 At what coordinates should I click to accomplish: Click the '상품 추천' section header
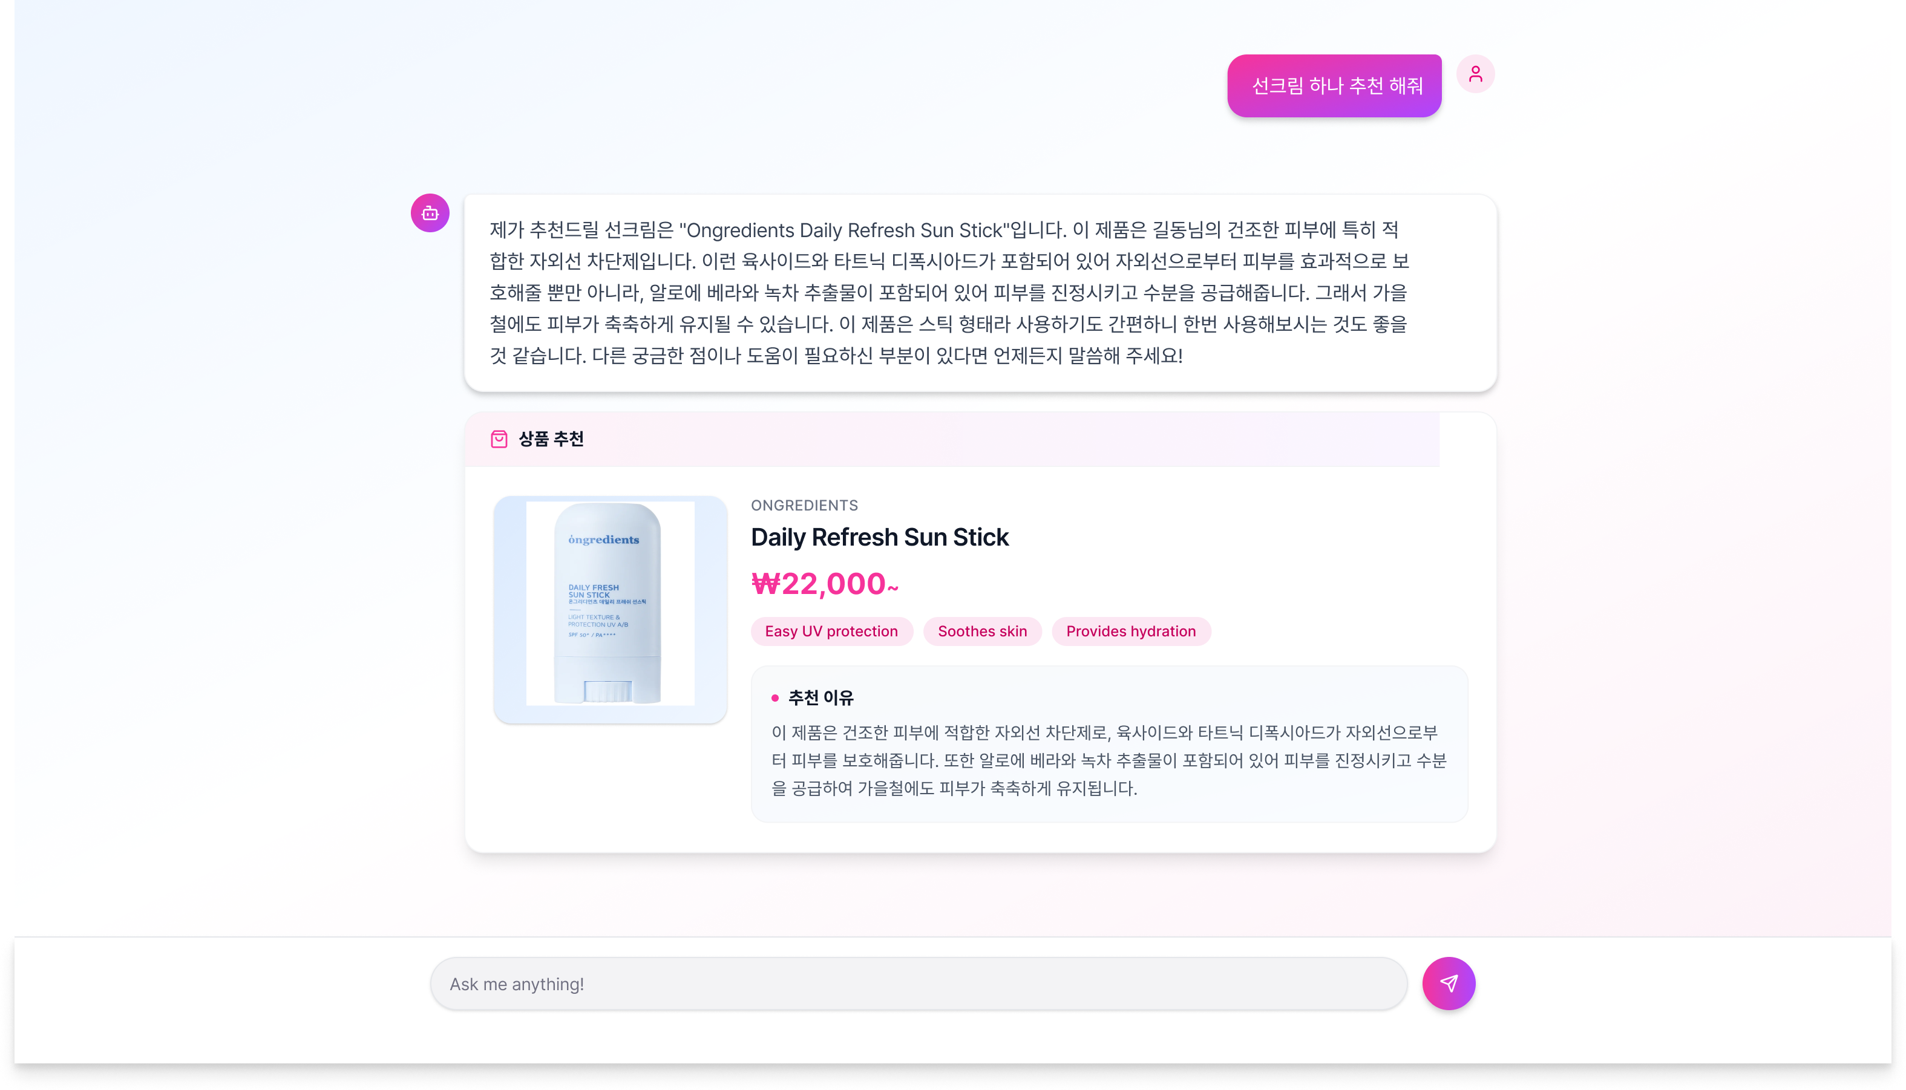(x=551, y=439)
